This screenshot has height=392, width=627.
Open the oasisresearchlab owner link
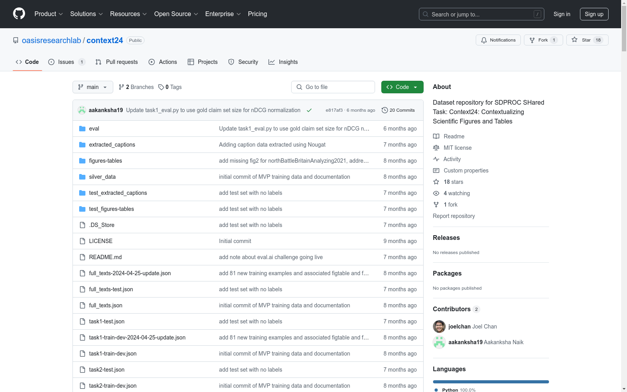pos(51,40)
